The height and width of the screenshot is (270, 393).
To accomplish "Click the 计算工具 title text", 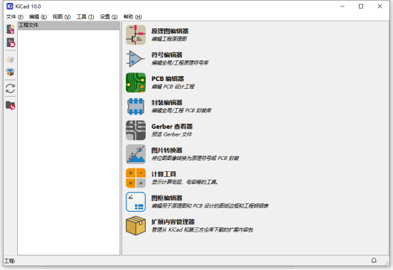I will point(163,174).
